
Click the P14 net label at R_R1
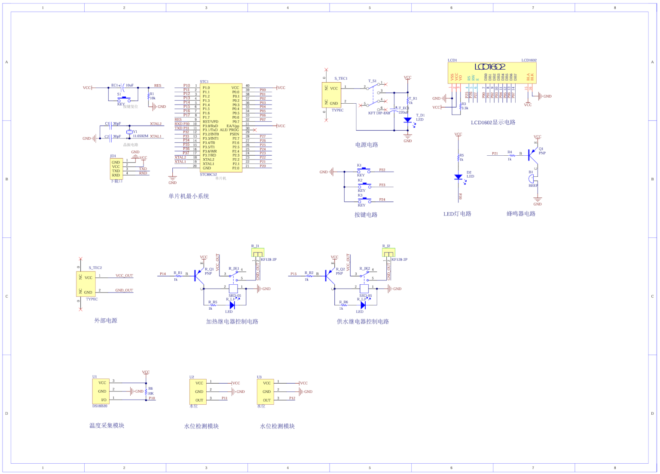163,274
